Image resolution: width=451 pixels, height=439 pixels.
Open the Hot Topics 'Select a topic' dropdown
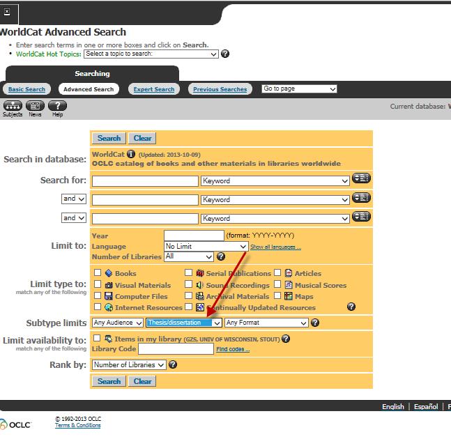pos(151,54)
